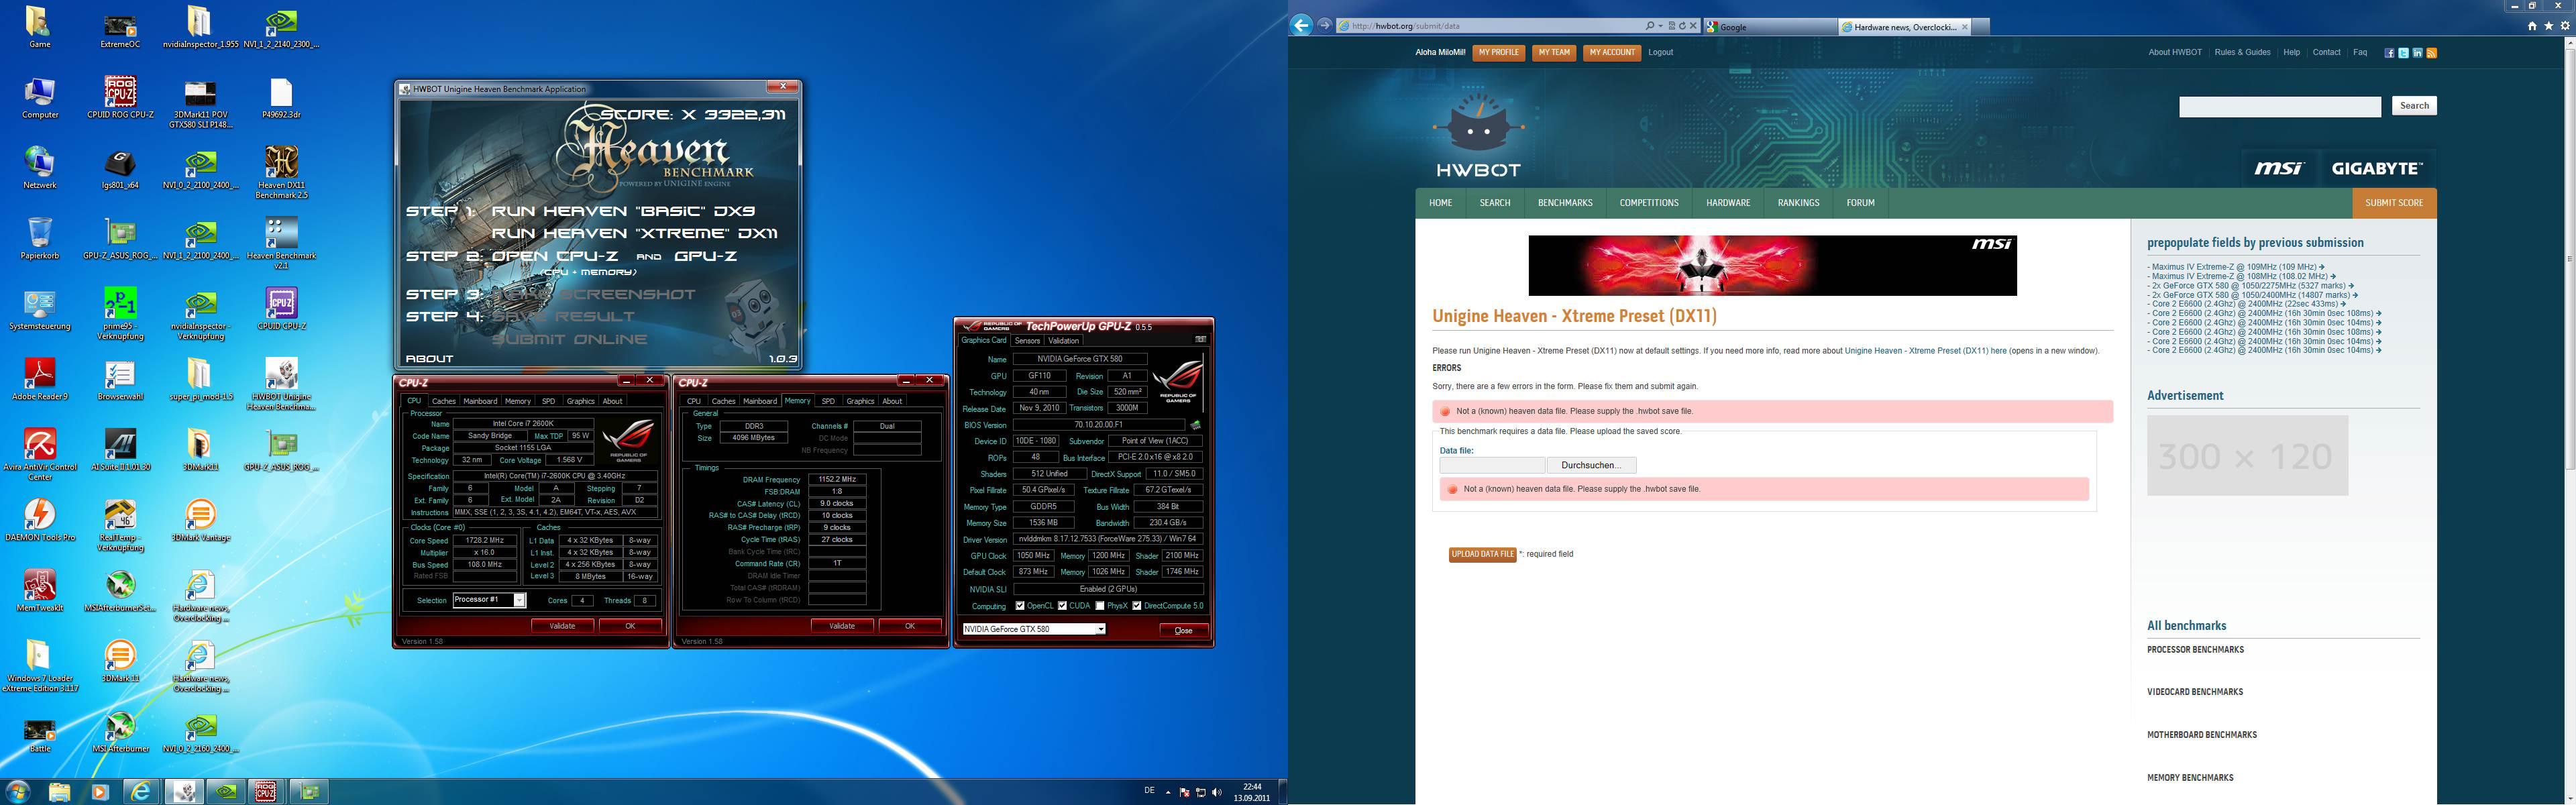This screenshot has width=2576, height=805.
Task: Open browser home icon
Action: pos(2532,26)
